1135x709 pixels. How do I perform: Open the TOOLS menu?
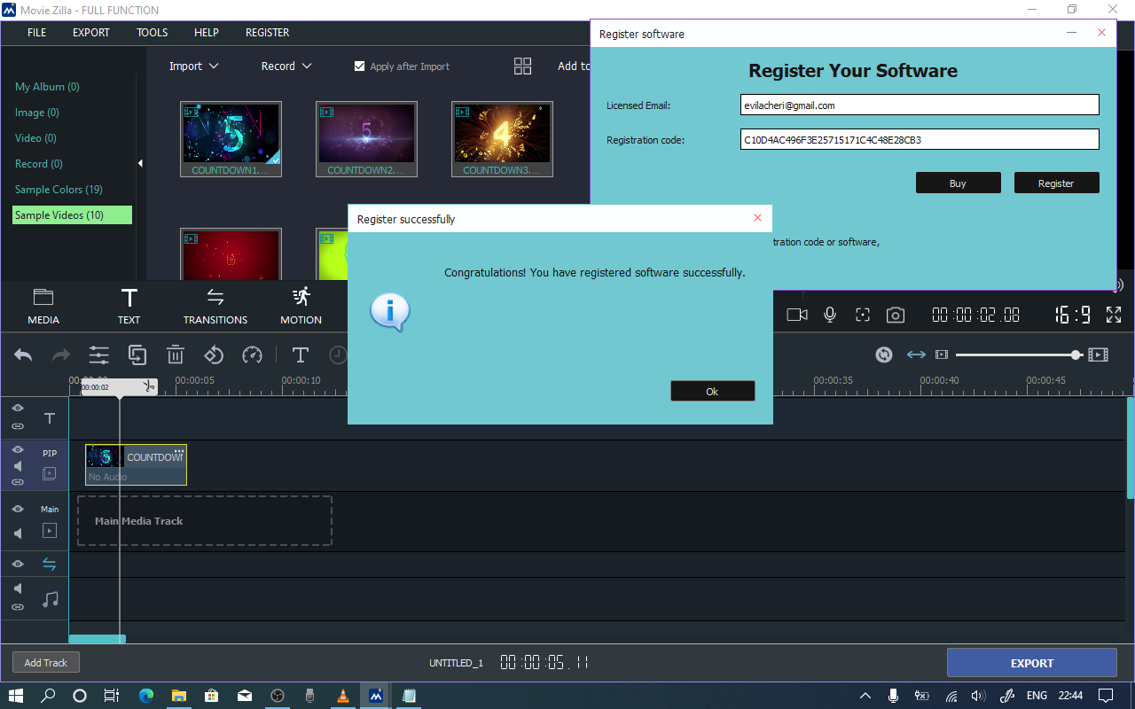pyautogui.click(x=153, y=33)
